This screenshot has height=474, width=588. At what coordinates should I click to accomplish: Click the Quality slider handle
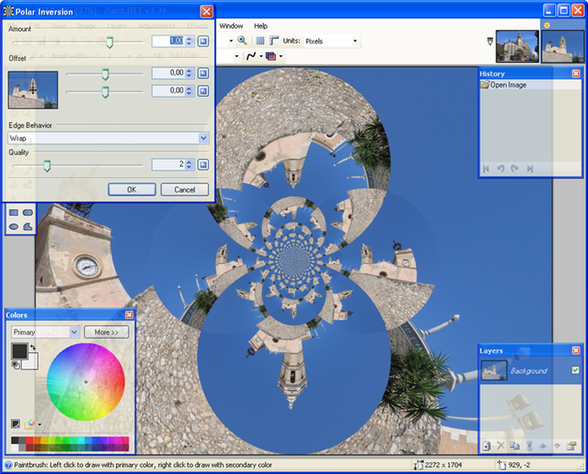pos(47,165)
